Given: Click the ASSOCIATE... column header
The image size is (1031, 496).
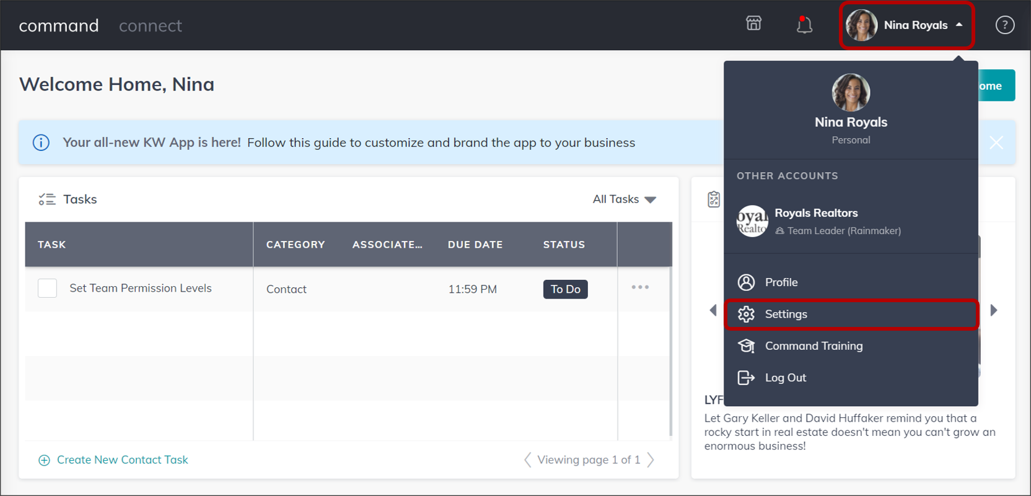Looking at the screenshot, I should (387, 245).
